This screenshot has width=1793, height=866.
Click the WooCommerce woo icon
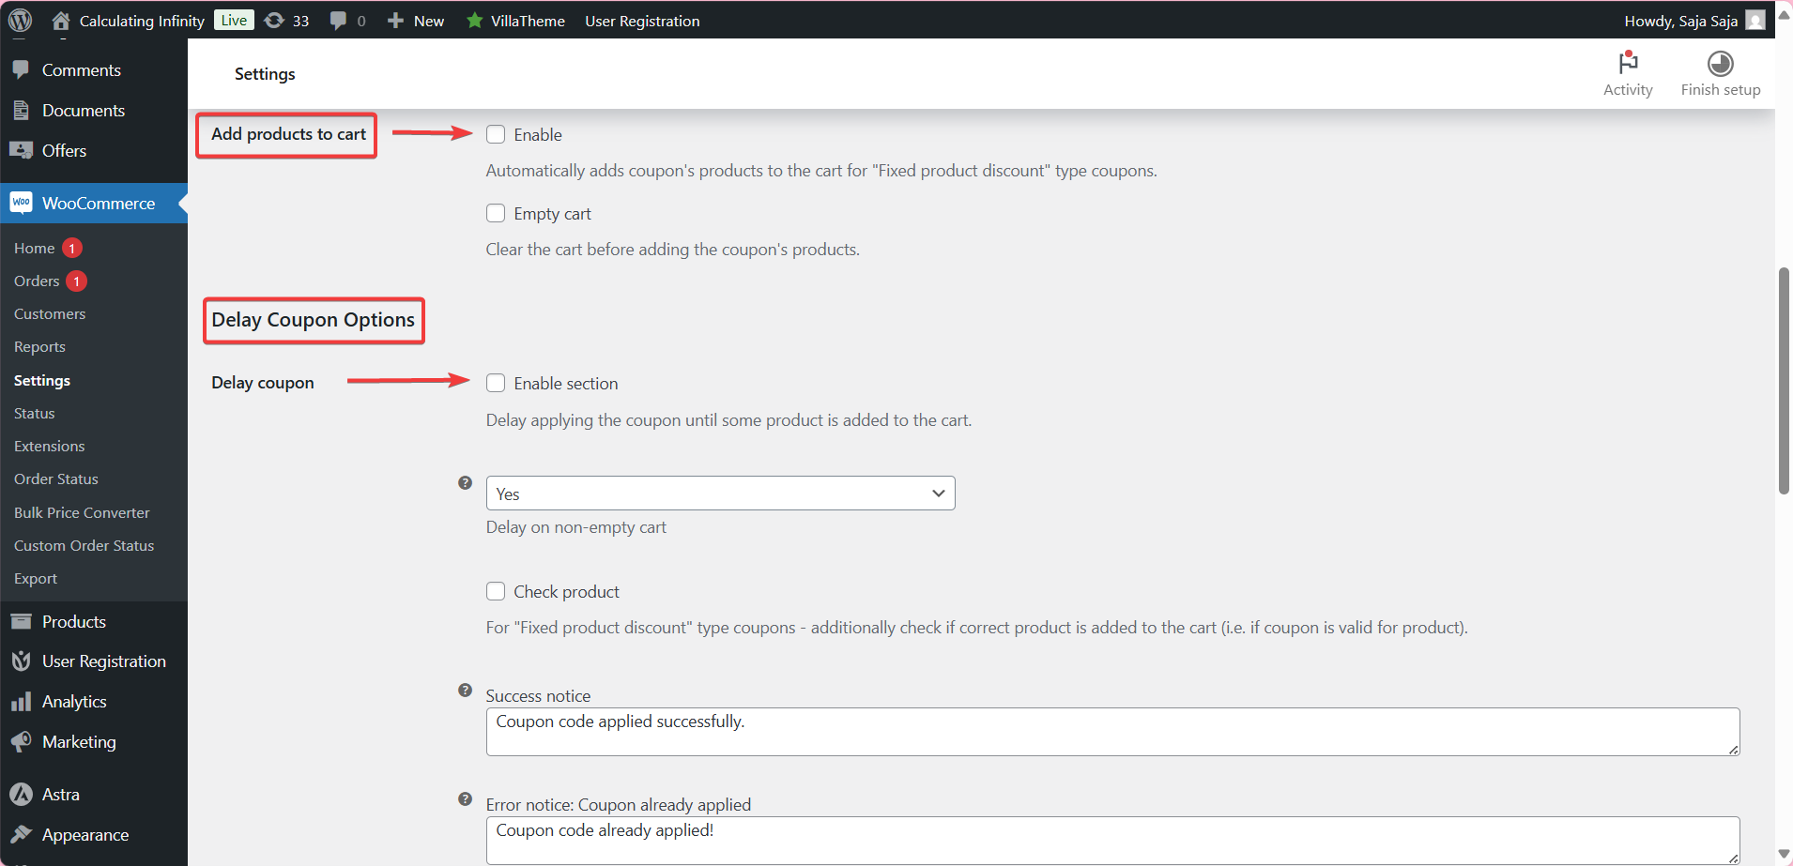coord(21,203)
